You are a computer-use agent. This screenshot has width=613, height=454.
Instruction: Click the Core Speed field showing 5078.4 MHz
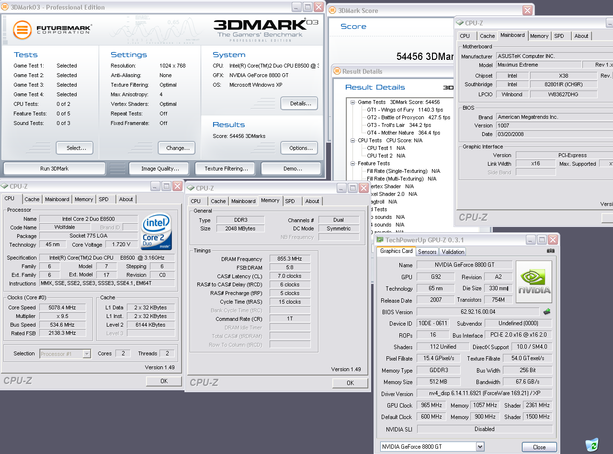point(63,307)
